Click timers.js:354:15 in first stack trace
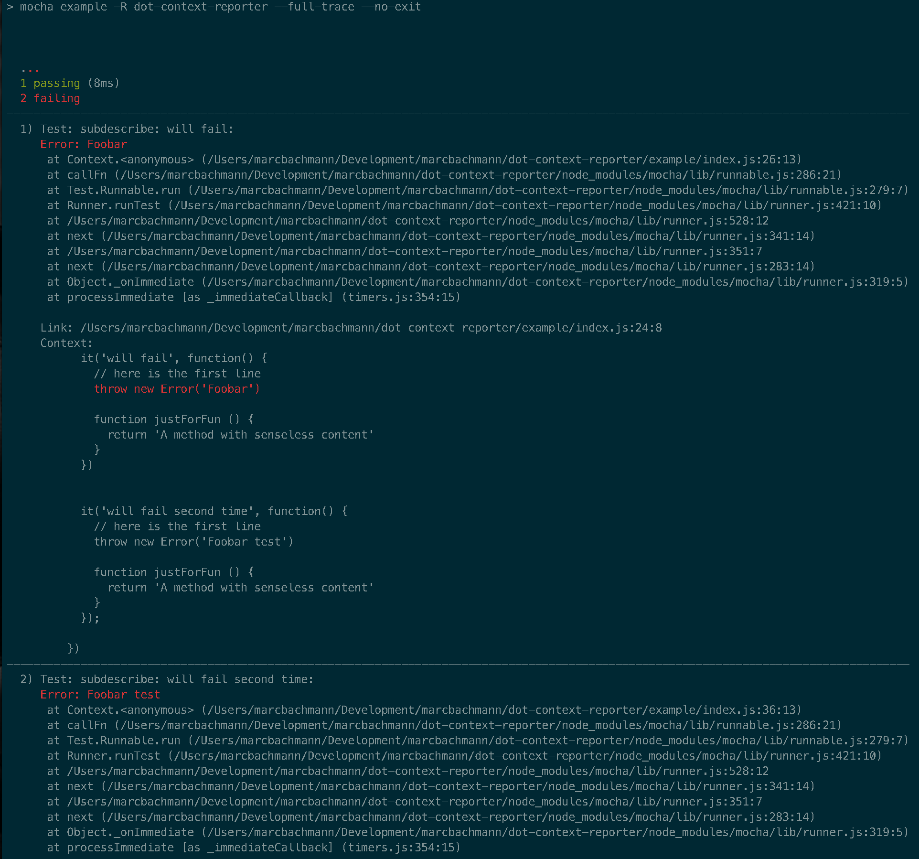 (x=401, y=297)
